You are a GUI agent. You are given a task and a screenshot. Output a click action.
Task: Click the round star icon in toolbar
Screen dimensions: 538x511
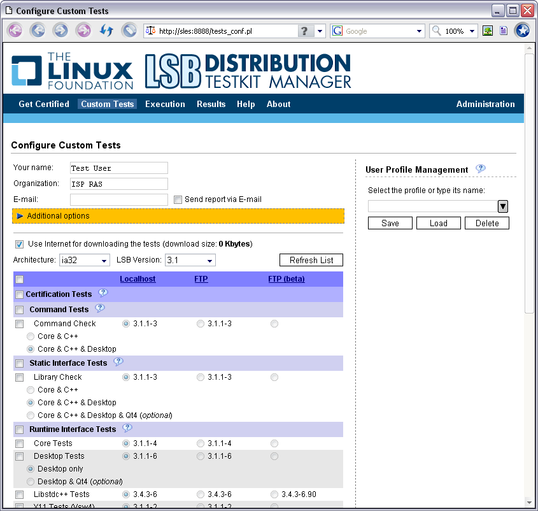[x=523, y=31]
